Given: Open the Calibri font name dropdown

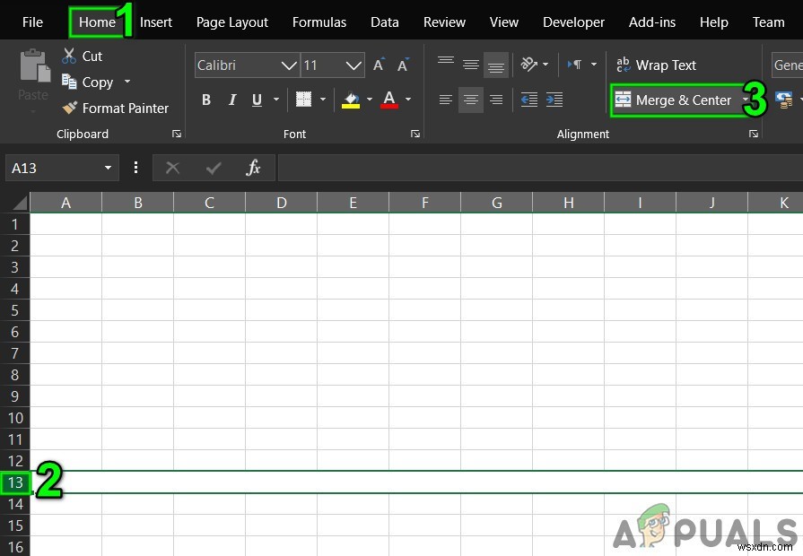Looking at the screenshot, I should 289,65.
